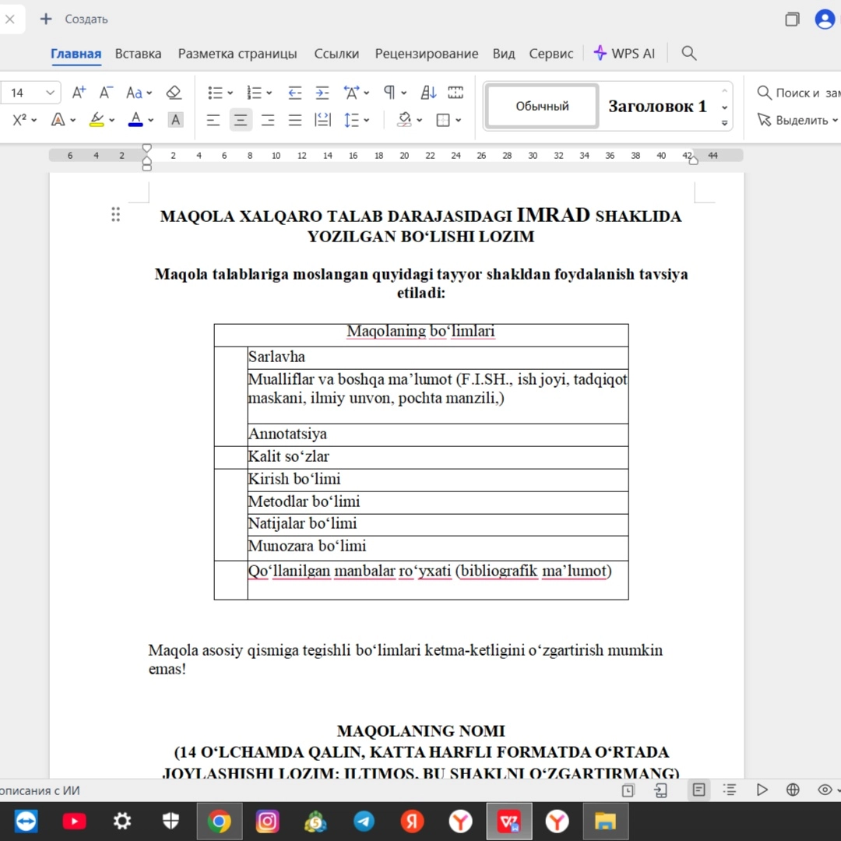This screenshot has width=841, height=841.
Task: Switch to the page layout view mode
Action: [x=698, y=790]
